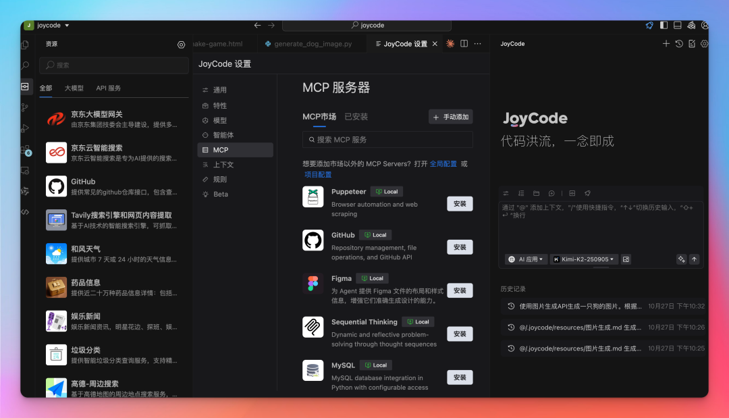This screenshot has height=418, width=729.
Task: Go forward with the right arrow
Action: tap(271, 25)
